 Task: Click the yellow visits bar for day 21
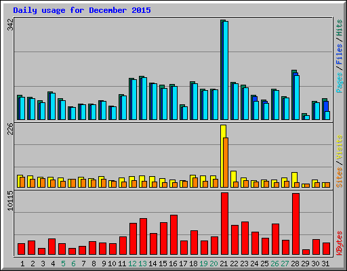(223, 156)
